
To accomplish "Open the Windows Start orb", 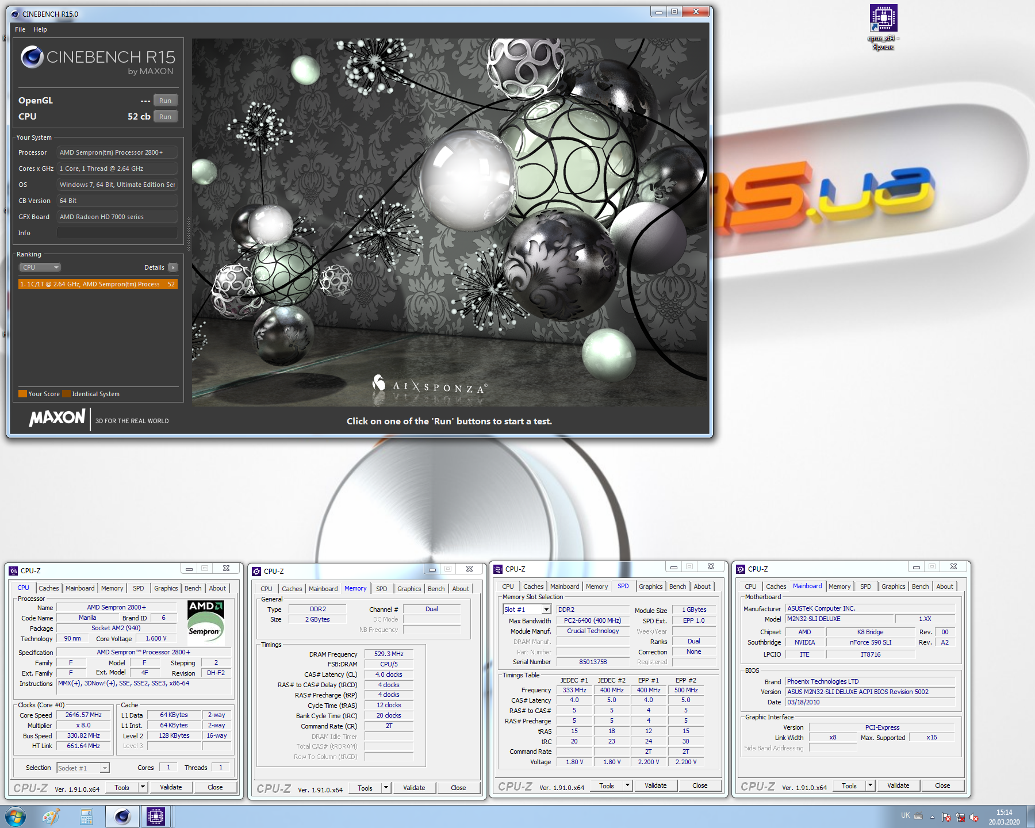I will click(15, 816).
